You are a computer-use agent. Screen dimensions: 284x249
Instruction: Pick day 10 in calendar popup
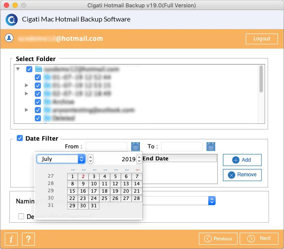click(x=94, y=184)
